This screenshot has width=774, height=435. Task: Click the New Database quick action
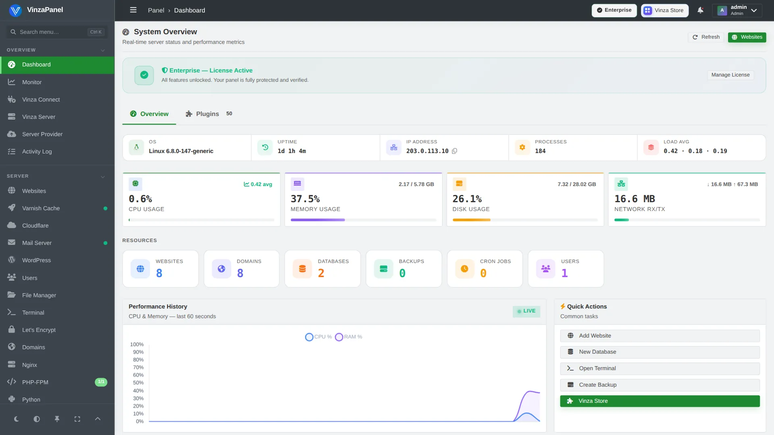660,352
